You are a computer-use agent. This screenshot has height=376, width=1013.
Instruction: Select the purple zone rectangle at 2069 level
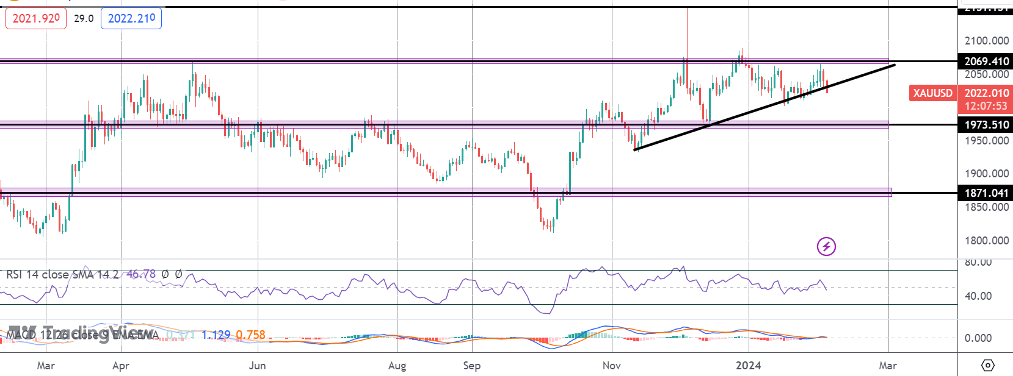click(445, 61)
